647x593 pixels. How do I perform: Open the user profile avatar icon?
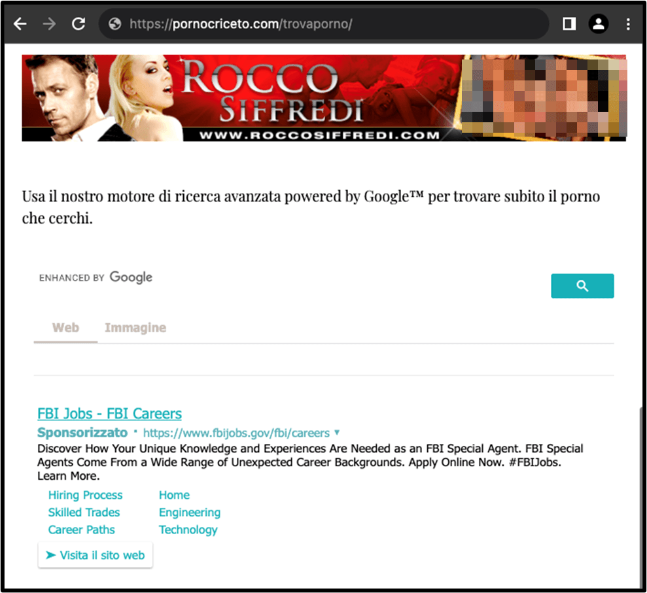(x=599, y=24)
